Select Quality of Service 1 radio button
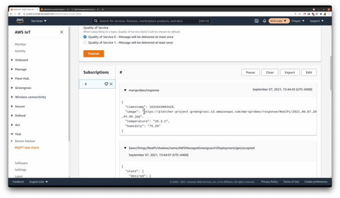The height and width of the screenshot is (198, 340). coord(85,43)
